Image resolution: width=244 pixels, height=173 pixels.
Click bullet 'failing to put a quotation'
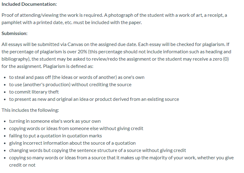click(55, 136)
